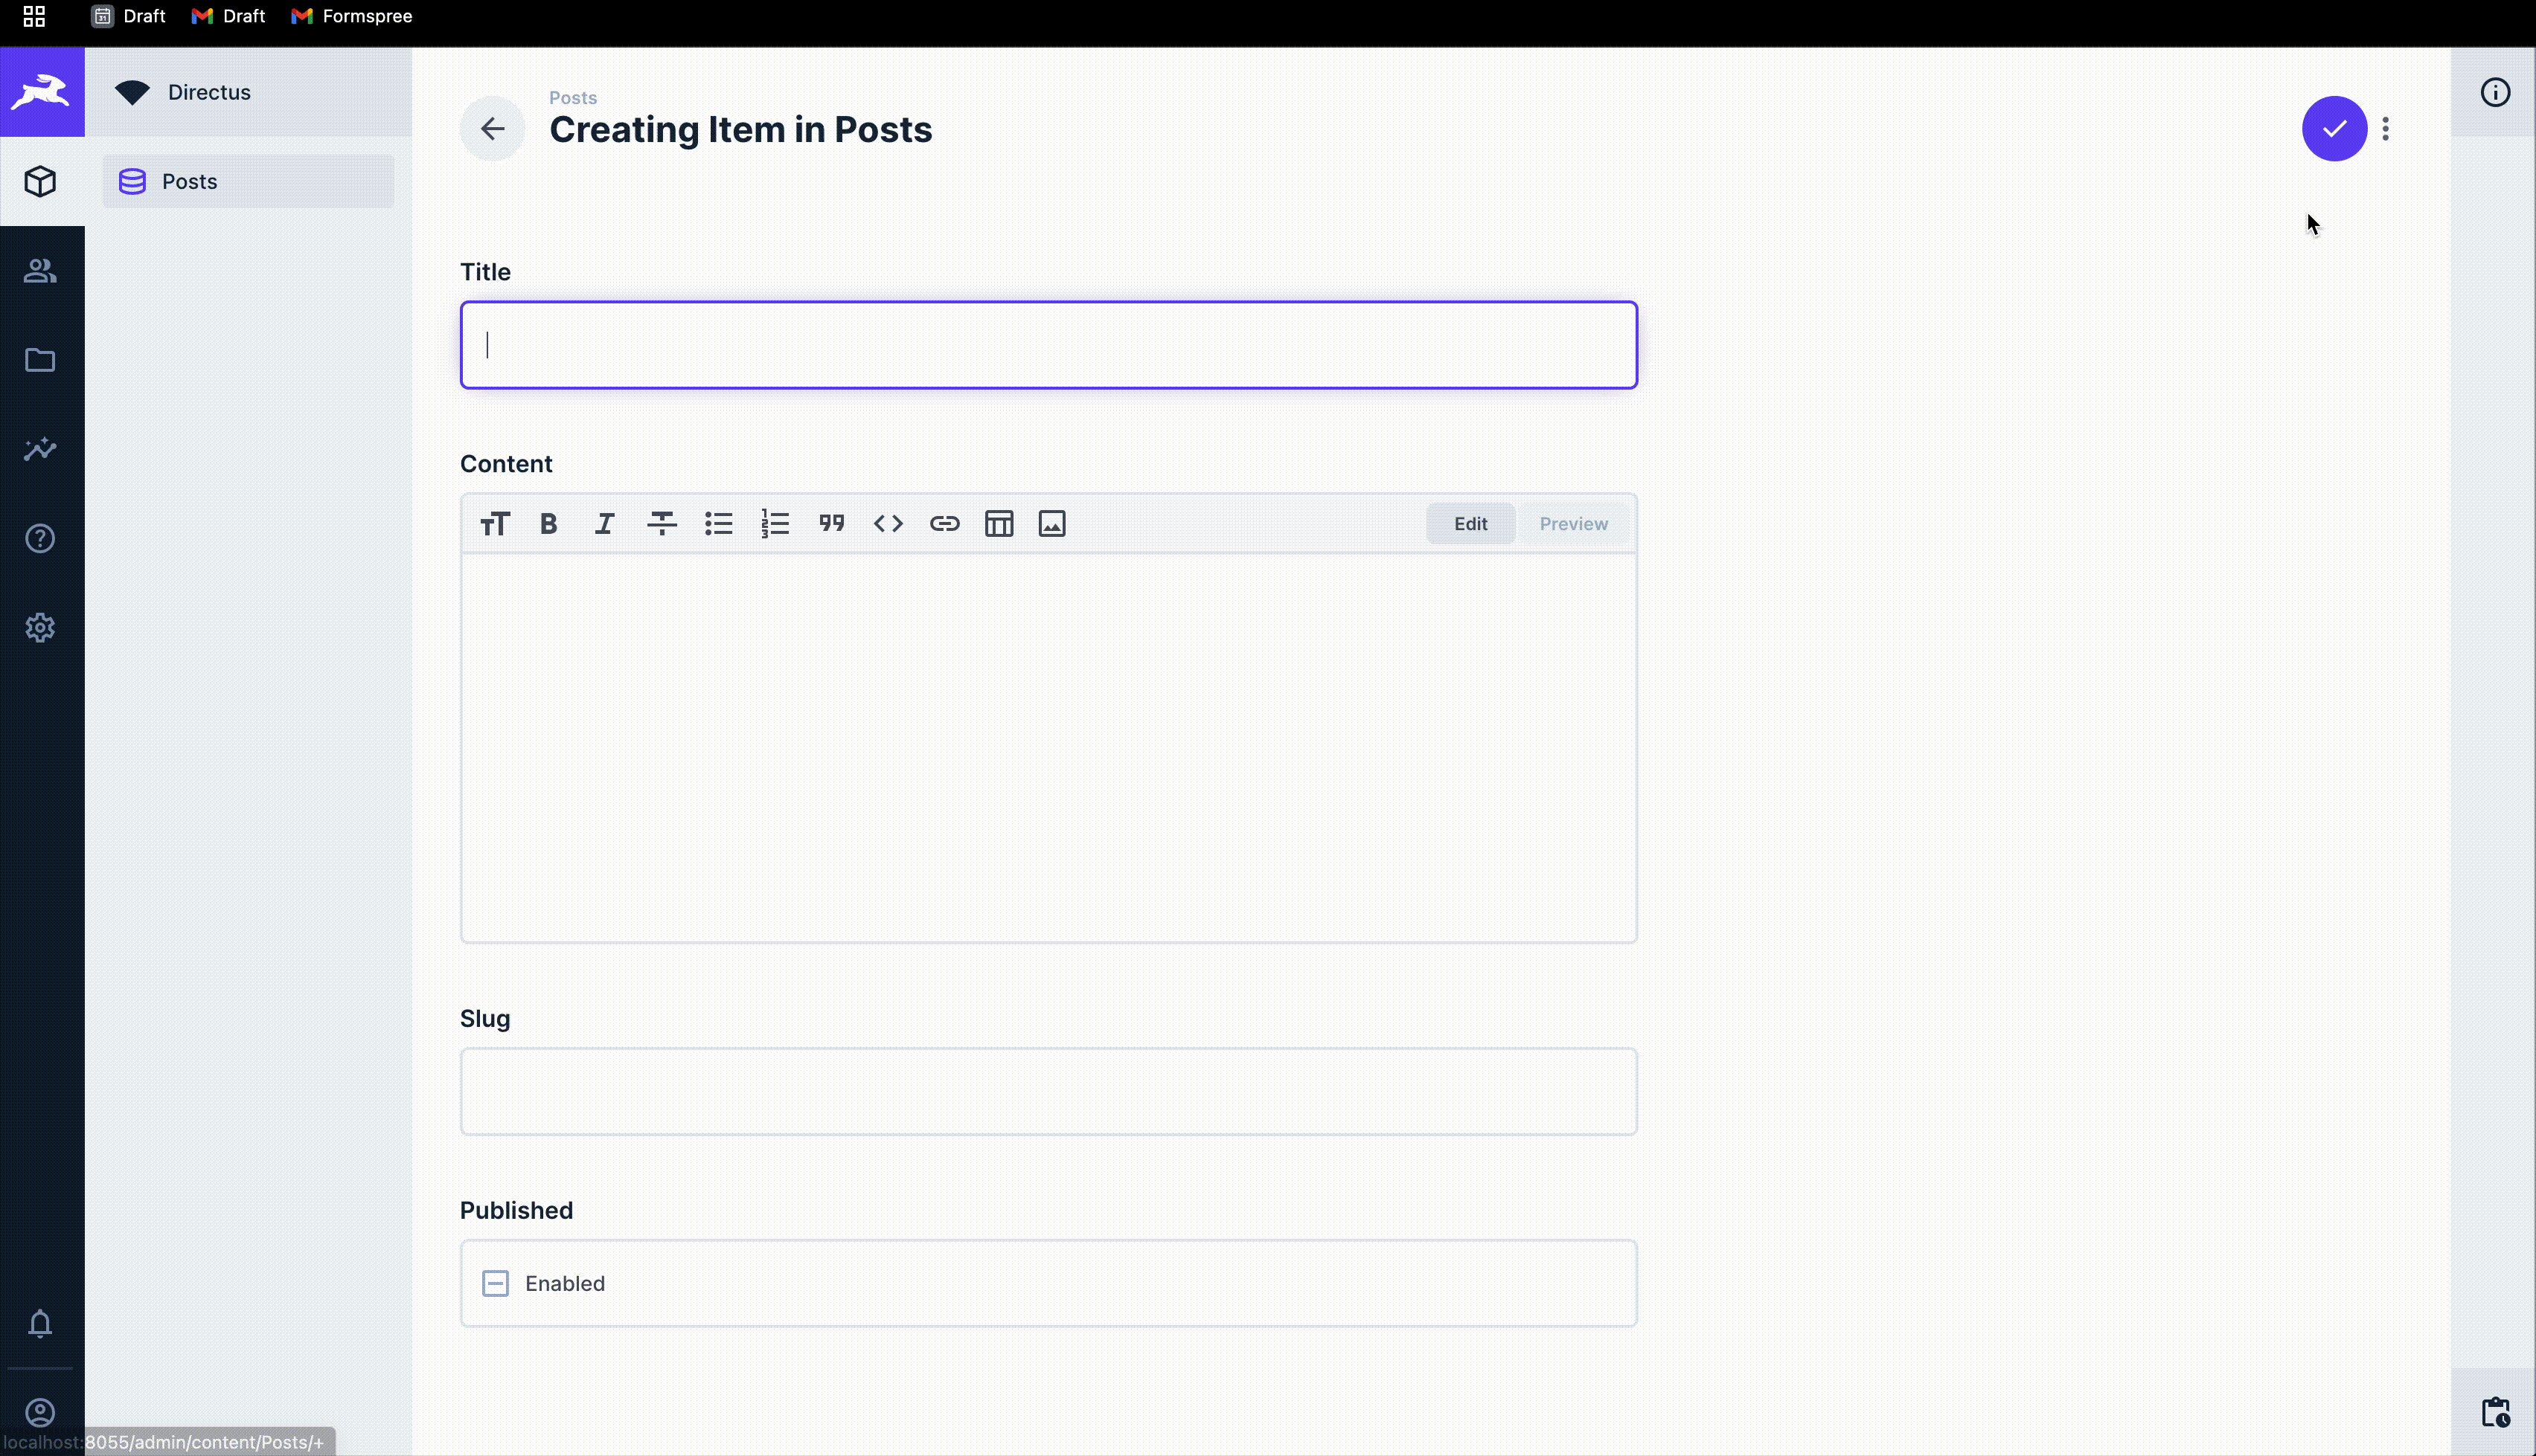Open the item options three-dot menu
The width and height of the screenshot is (2536, 1456).
point(2387,128)
